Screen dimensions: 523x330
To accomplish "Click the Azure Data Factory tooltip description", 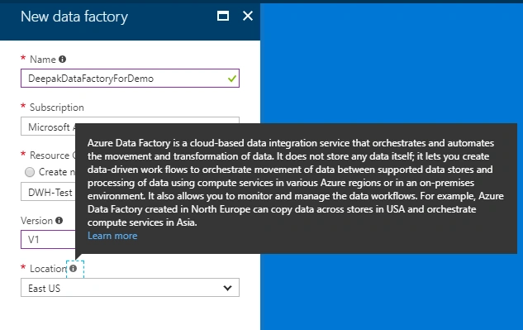I will (296, 182).
